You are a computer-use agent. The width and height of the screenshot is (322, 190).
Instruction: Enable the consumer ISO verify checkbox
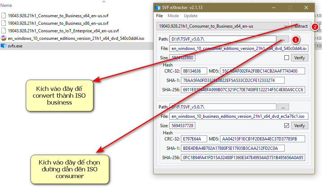click(x=287, y=58)
